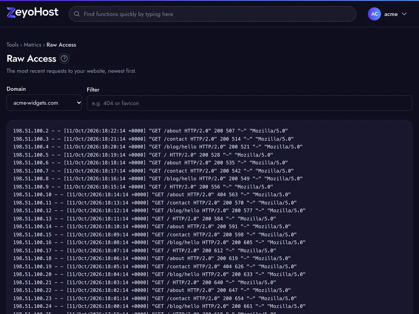Click the log line from 198.51.100.2
Image resolution: width=419 pixels, height=314 pixels.
(x=151, y=131)
